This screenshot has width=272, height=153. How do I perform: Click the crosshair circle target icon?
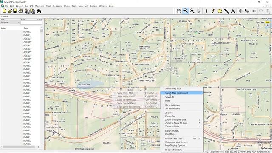(241, 11)
